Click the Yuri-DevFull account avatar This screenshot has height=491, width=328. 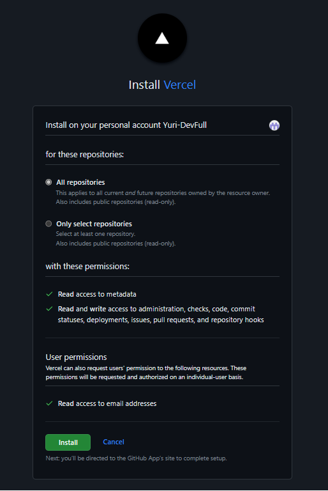(x=274, y=125)
